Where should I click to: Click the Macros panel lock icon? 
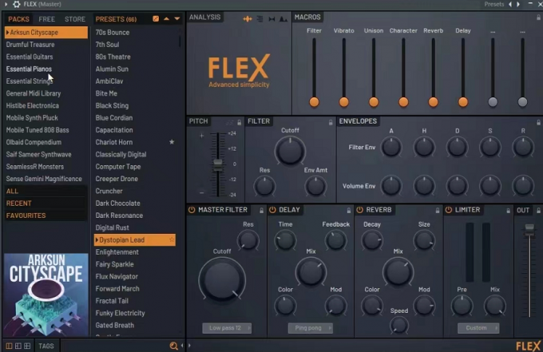pyautogui.click(x=537, y=17)
